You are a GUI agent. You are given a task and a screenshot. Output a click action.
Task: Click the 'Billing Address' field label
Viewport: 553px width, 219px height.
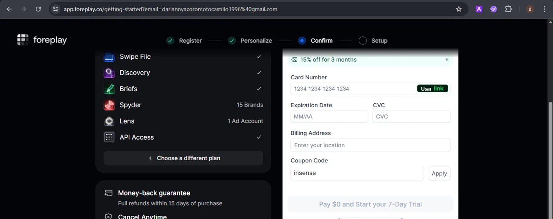[x=311, y=133]
